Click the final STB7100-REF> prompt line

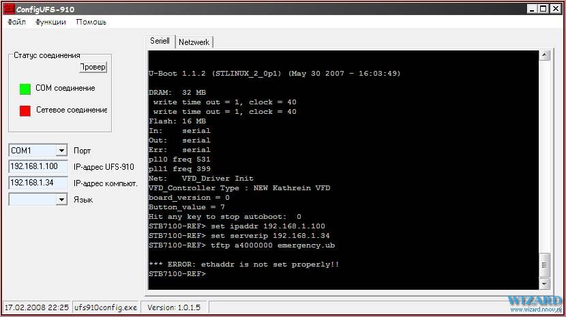(x=177, y=274)
